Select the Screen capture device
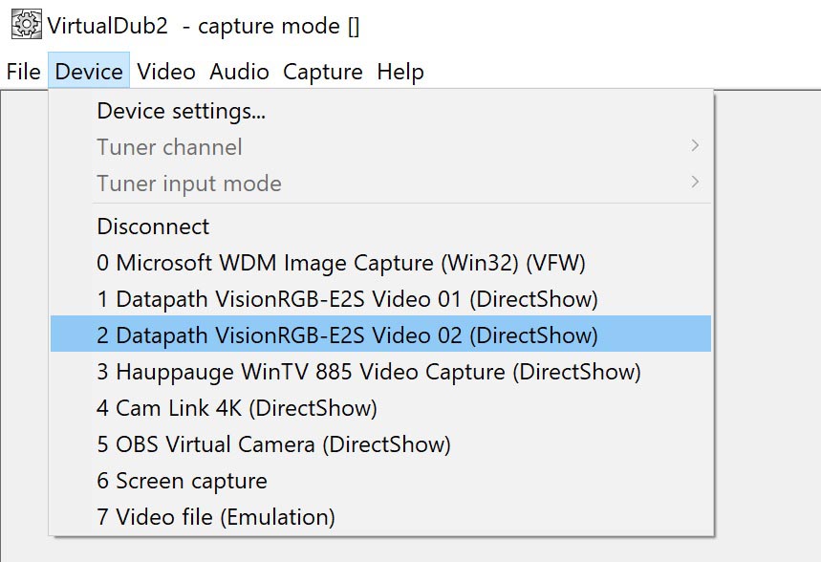The width and height of the screenshot is (821, 562). (x=380, y=481)
